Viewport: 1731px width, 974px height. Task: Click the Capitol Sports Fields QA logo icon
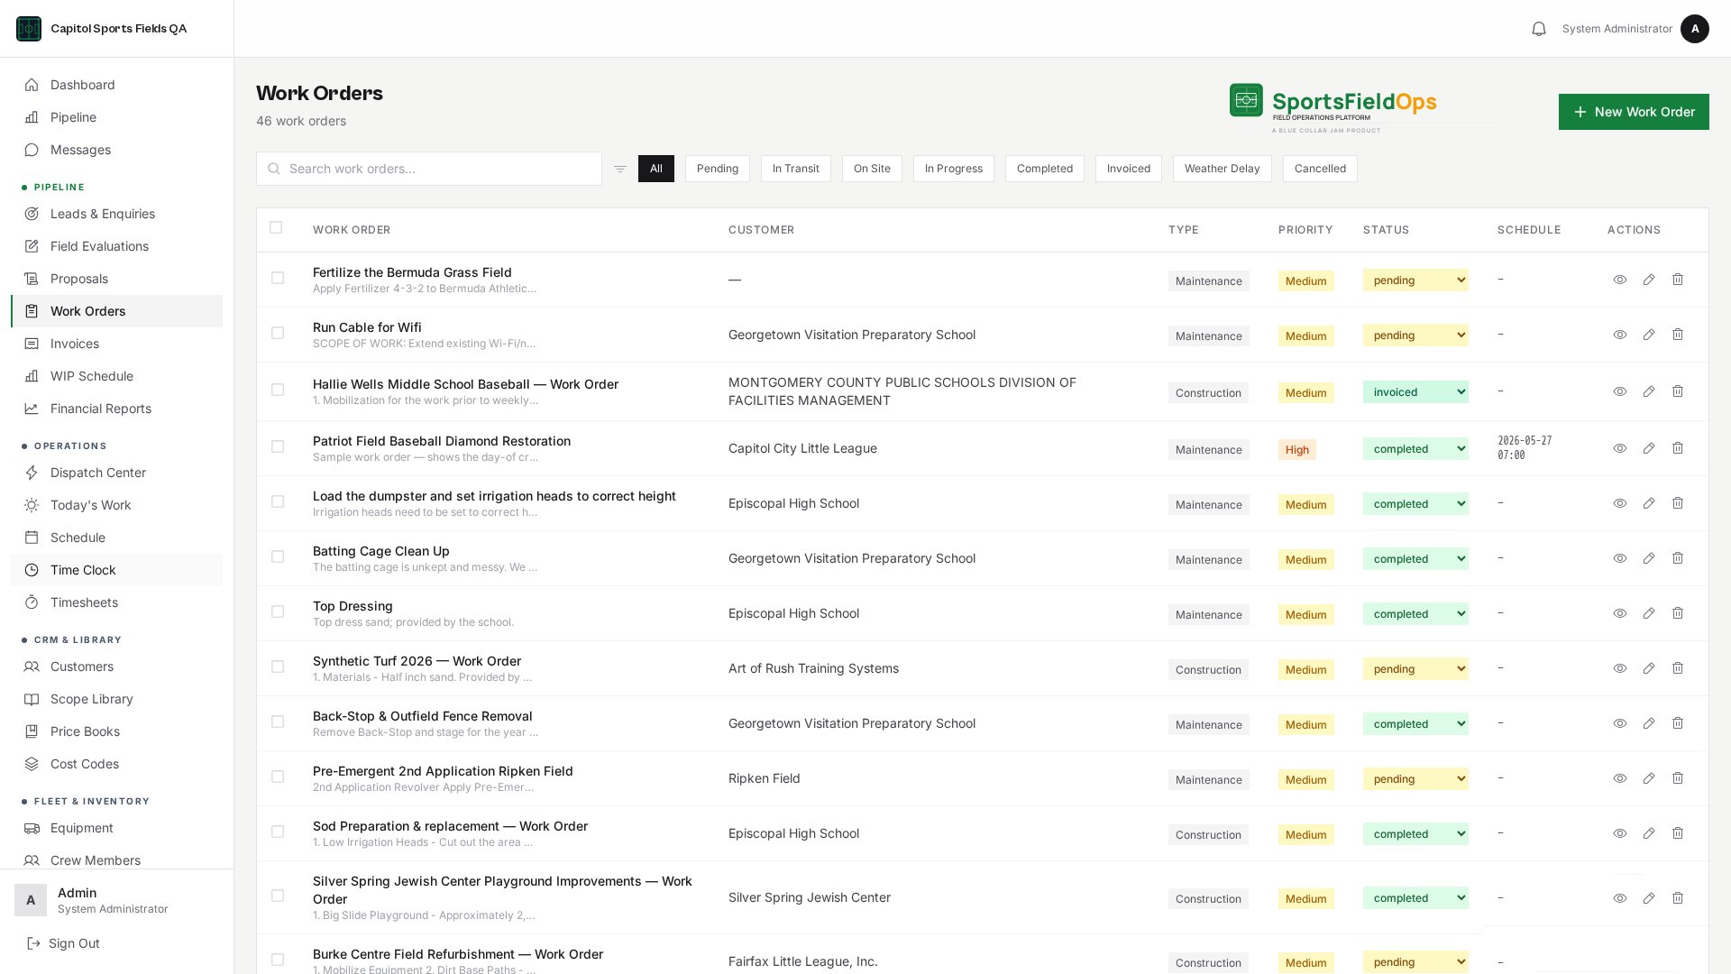point(29,29)
